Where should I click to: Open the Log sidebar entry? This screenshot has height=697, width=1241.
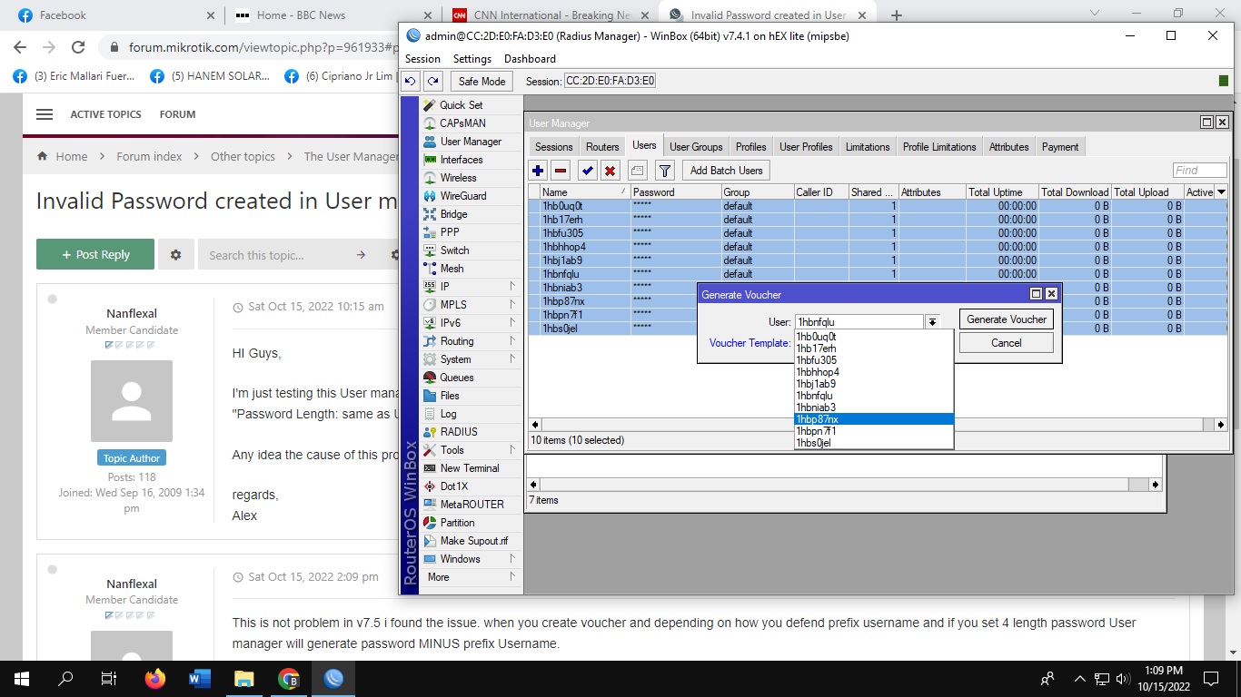[x=448, y=414]
